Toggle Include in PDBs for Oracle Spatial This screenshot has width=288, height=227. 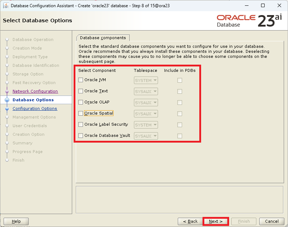pyautogui.click(x=180, y=114)
